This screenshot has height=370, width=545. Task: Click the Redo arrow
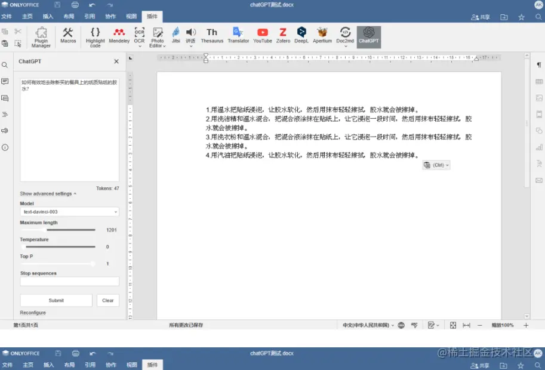coord(110,5)
